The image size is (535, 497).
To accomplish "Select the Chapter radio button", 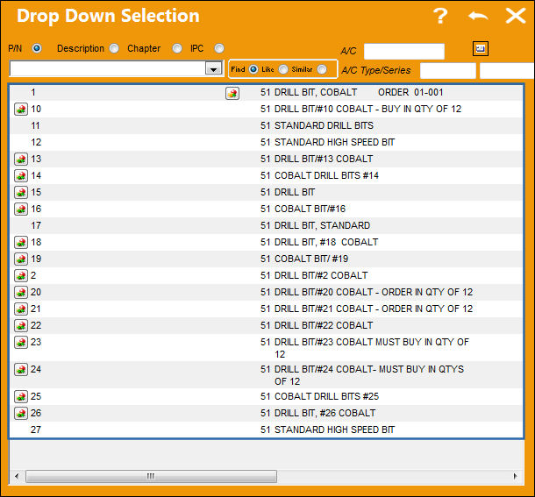I will click(x=177, y=48).
